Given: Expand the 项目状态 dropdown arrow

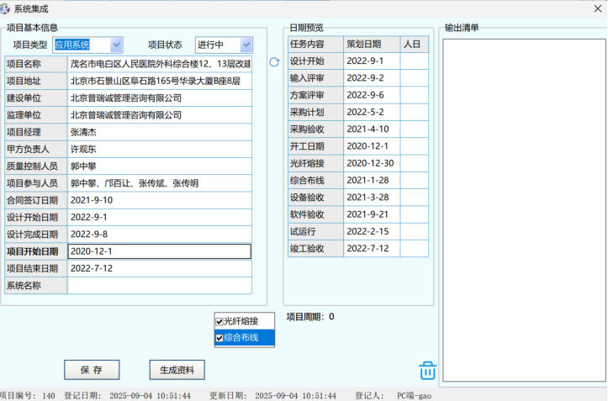Looking at the screenshot, I should click(x=246, y=45).
